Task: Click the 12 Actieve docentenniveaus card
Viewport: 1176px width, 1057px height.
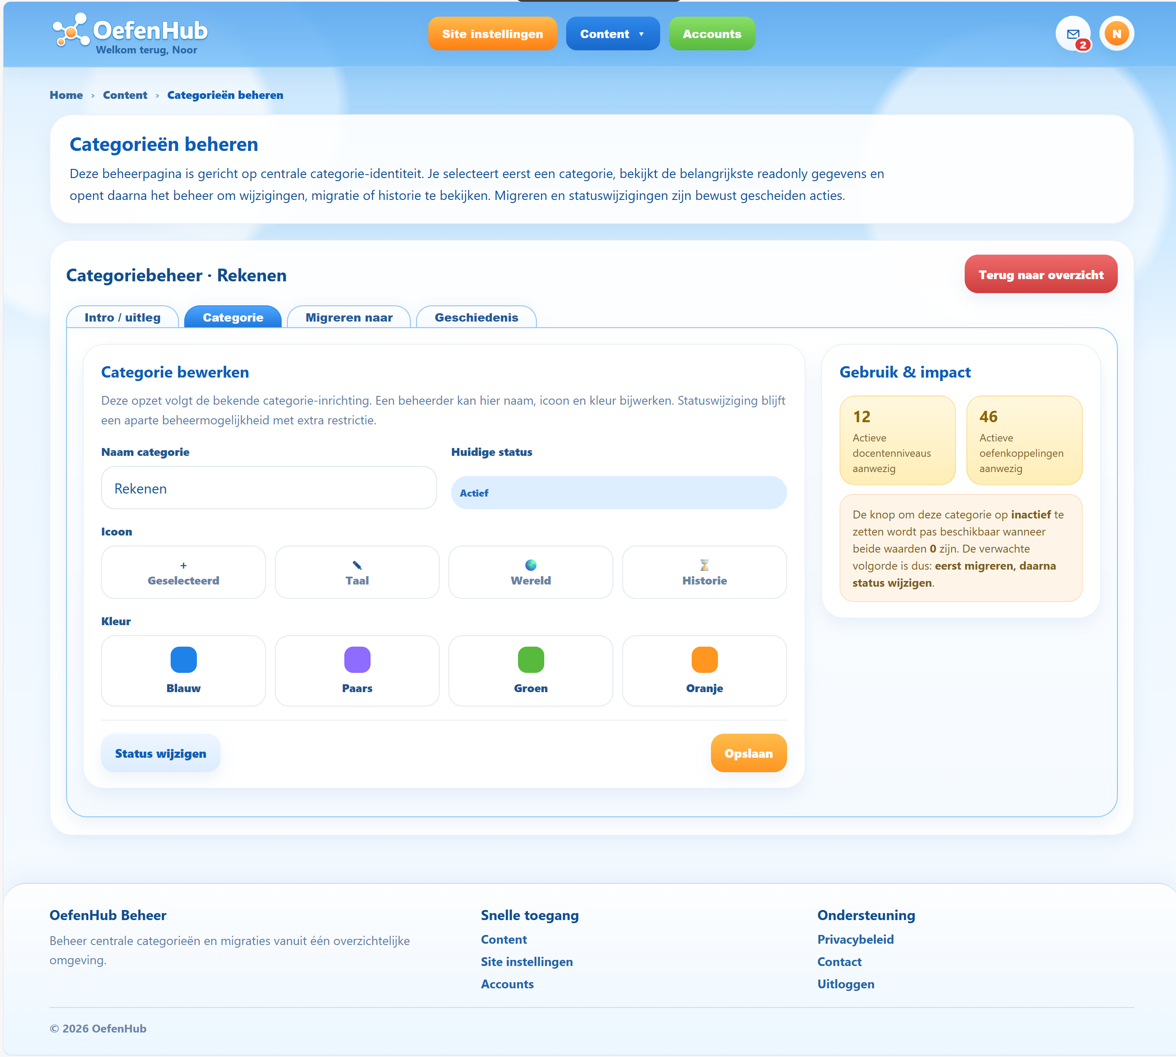Action: click(897, 440)
